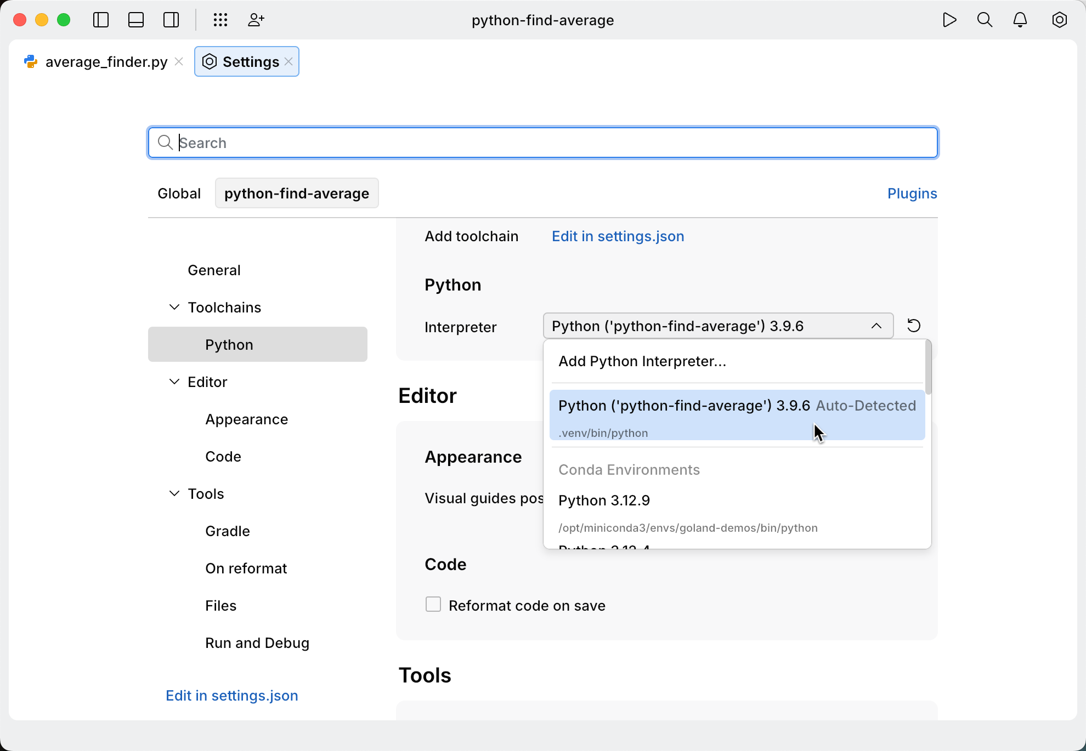Toggle the right panel visibility

click(171, 20)
